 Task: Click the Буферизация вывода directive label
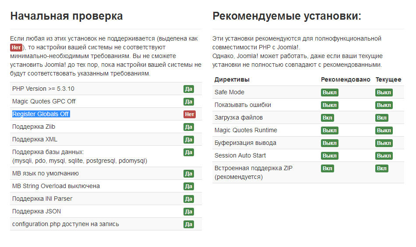tap(245, 143)
